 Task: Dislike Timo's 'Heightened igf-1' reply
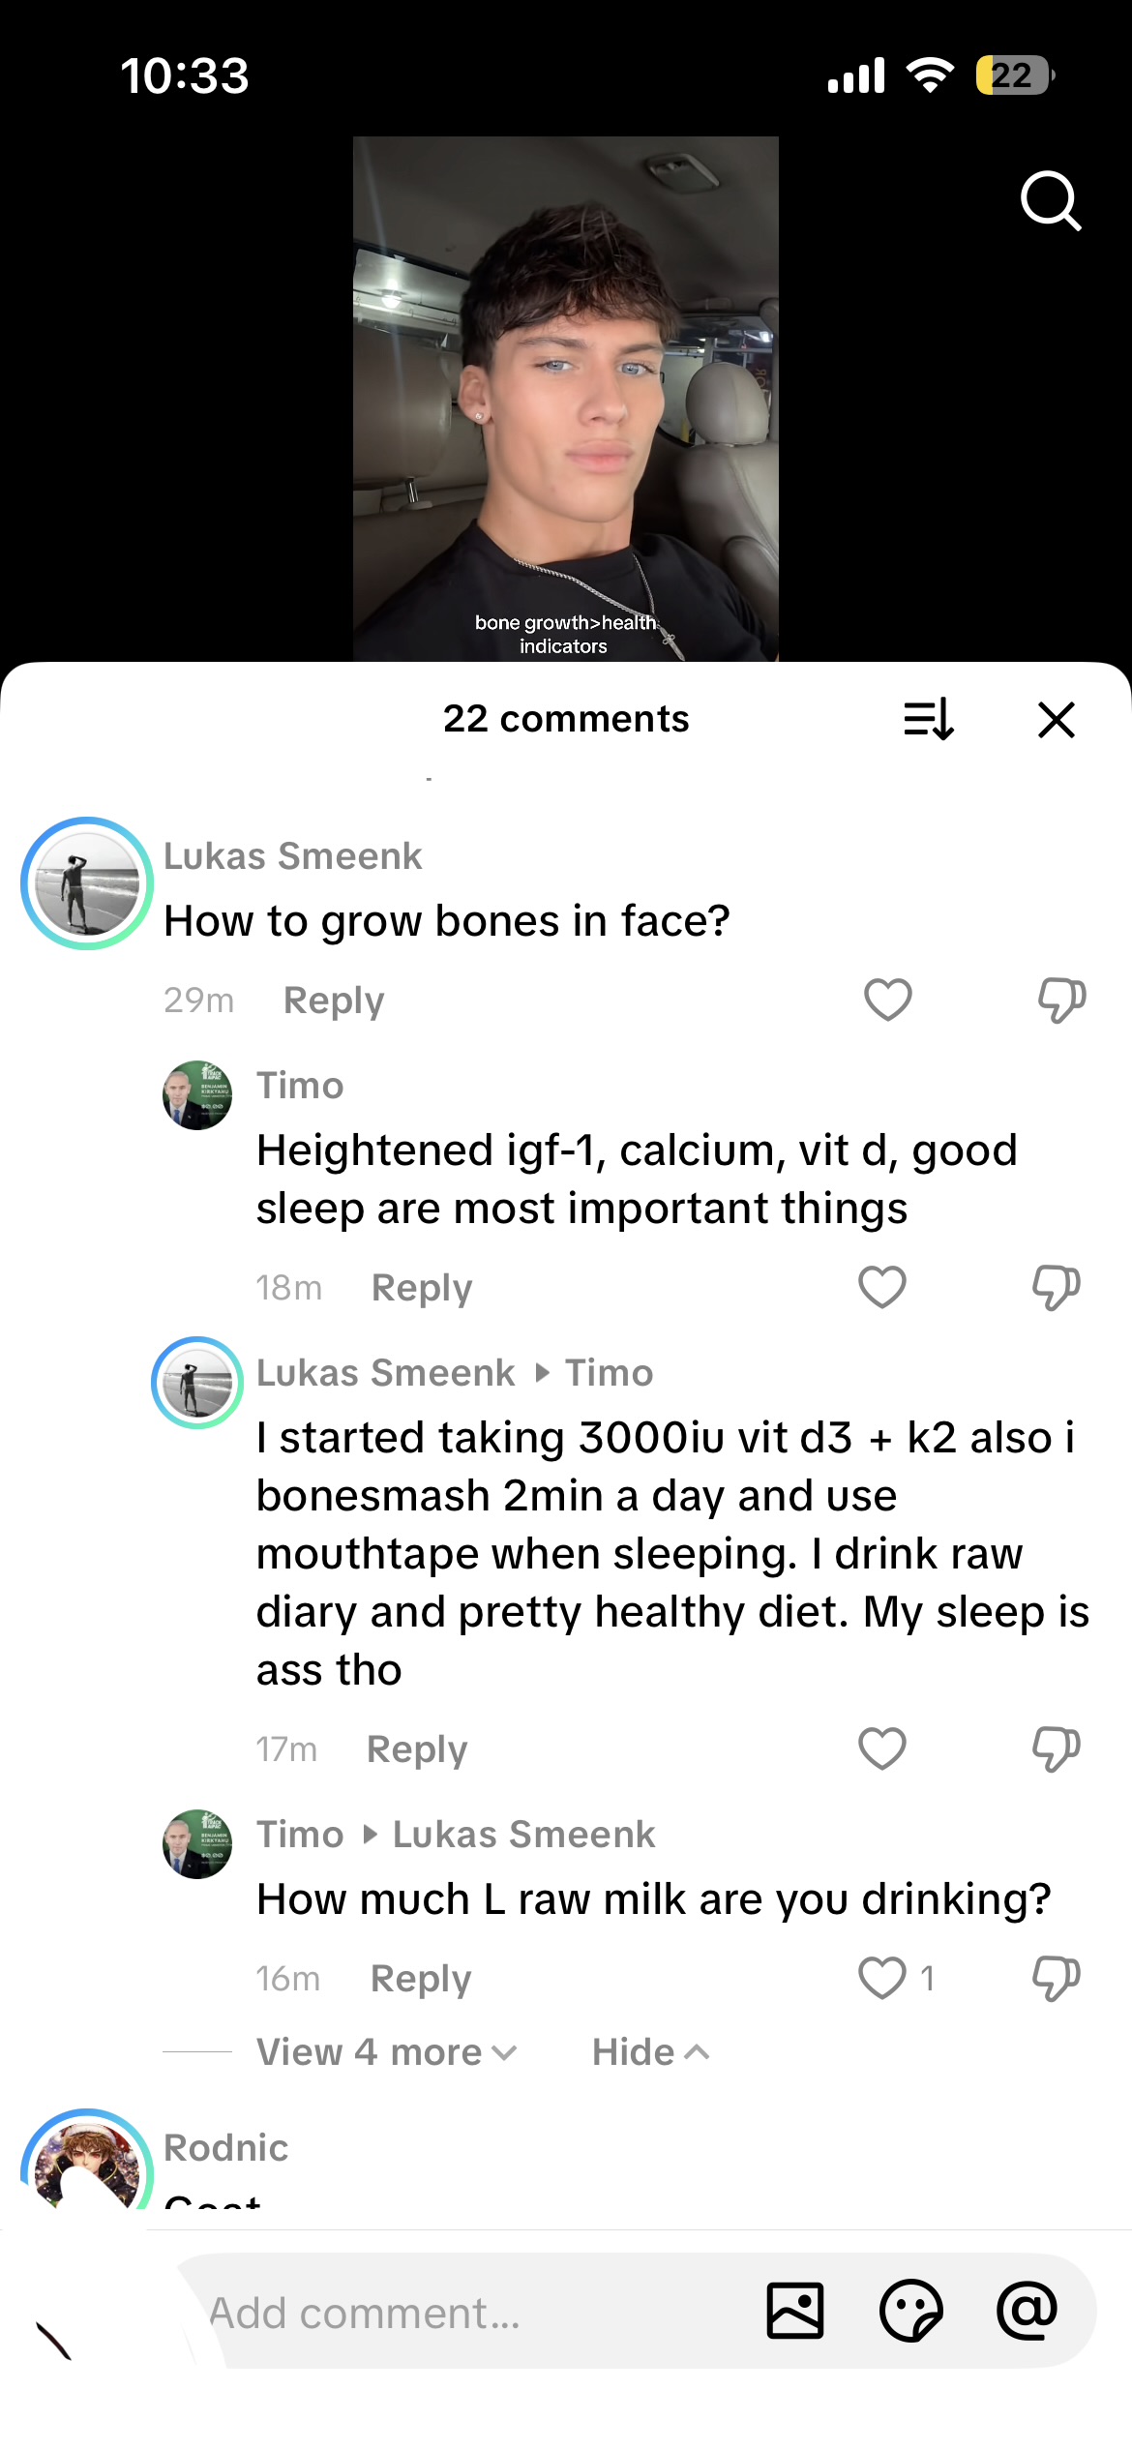click(x=1056, y=1287)
